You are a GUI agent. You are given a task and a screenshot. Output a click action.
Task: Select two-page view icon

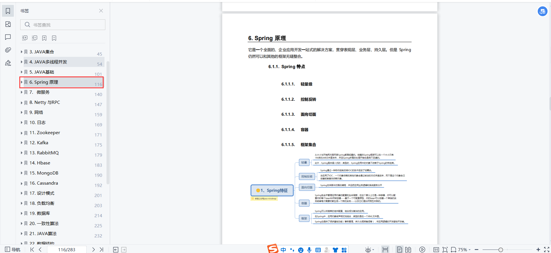pos(408,250)
